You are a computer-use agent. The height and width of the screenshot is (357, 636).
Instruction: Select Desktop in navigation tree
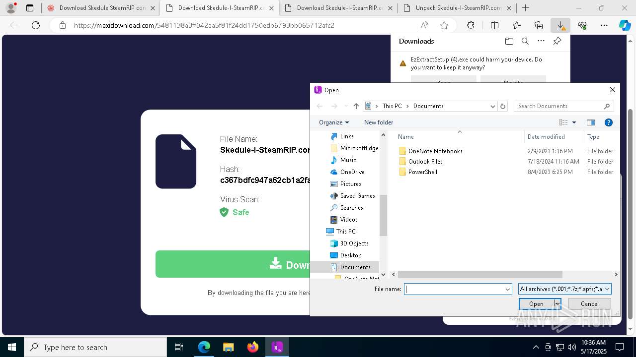[x=351, y=255]
